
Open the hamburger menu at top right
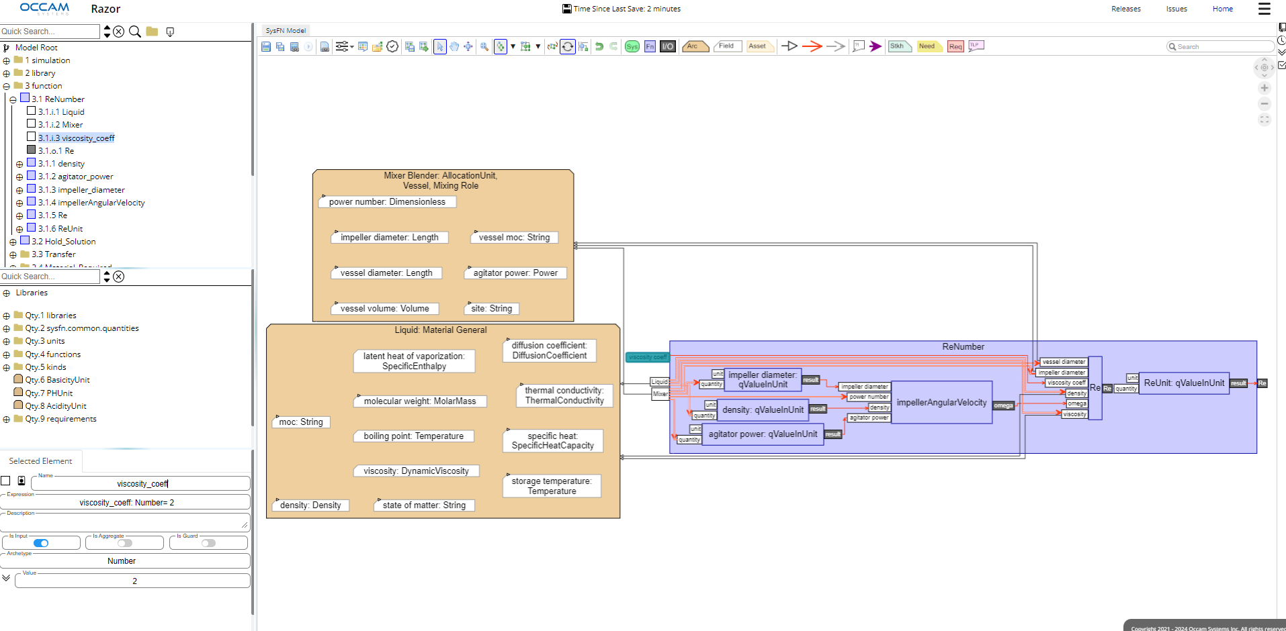(1264, 9)
